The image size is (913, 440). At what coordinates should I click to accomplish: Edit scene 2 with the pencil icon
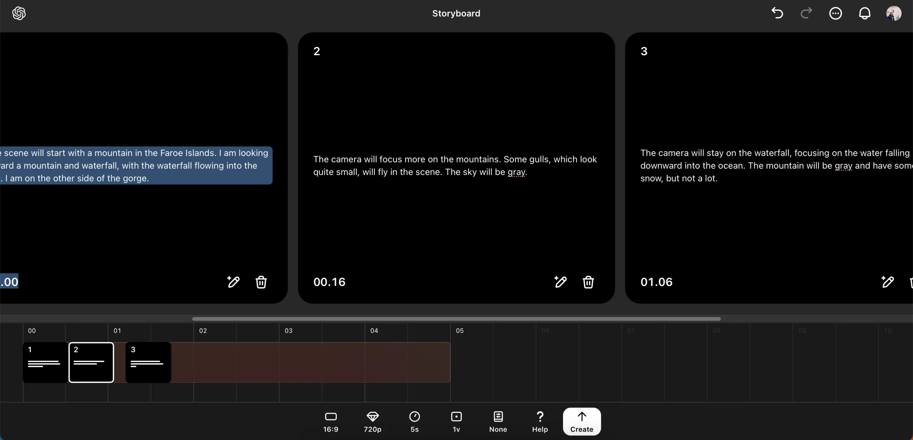(560, 282)
